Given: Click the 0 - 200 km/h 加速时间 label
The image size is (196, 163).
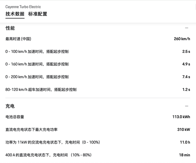Looking at the screenshot, I should point(37,77).
